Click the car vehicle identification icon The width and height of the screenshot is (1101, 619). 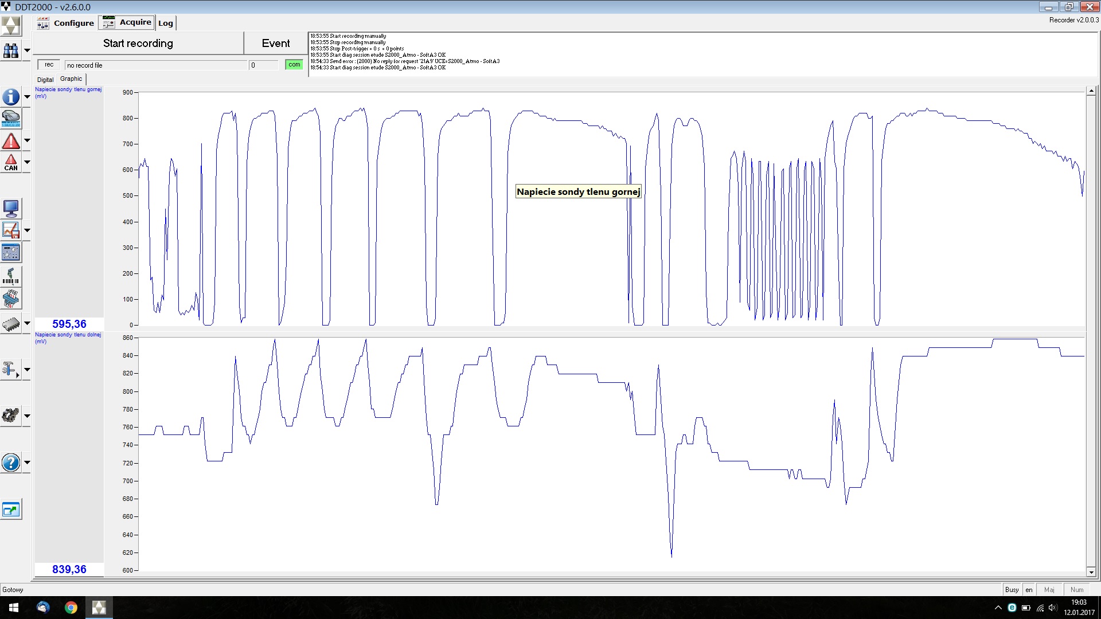[11, 119]
